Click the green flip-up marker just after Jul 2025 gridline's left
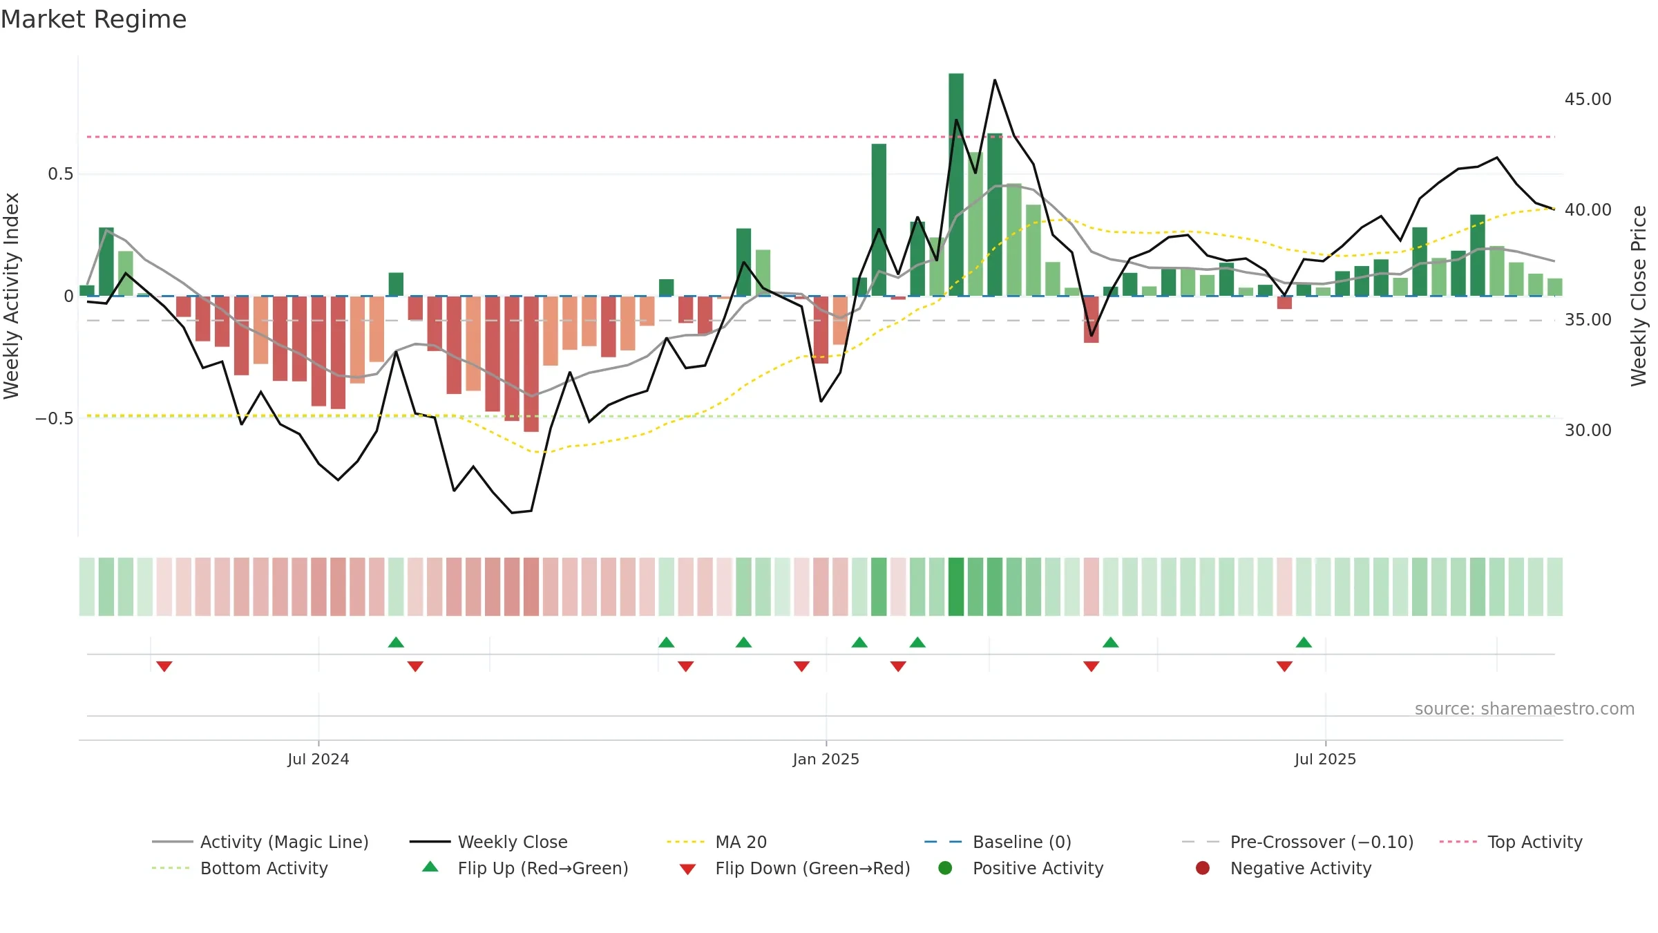1658x933 pixels. tap(1304, 642)
